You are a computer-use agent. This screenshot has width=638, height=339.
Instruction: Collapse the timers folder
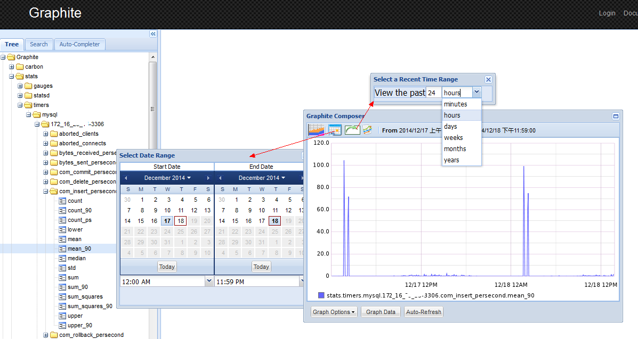(x=20, y=105)
